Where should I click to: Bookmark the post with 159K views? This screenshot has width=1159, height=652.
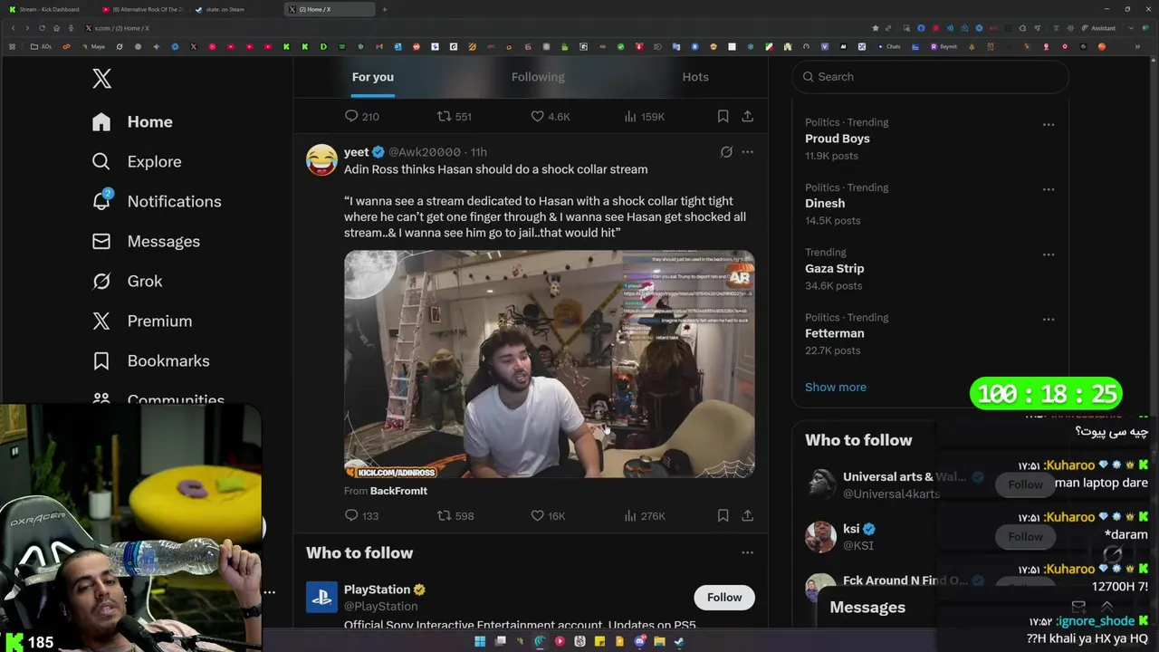[x=723, y=117]
